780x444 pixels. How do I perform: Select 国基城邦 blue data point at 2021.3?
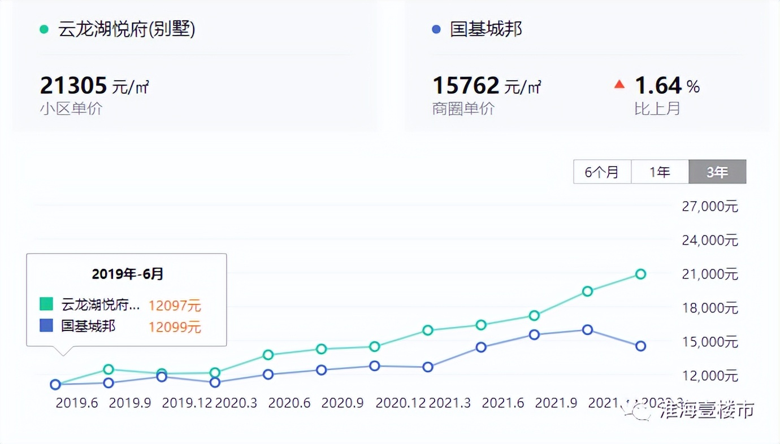428,367
